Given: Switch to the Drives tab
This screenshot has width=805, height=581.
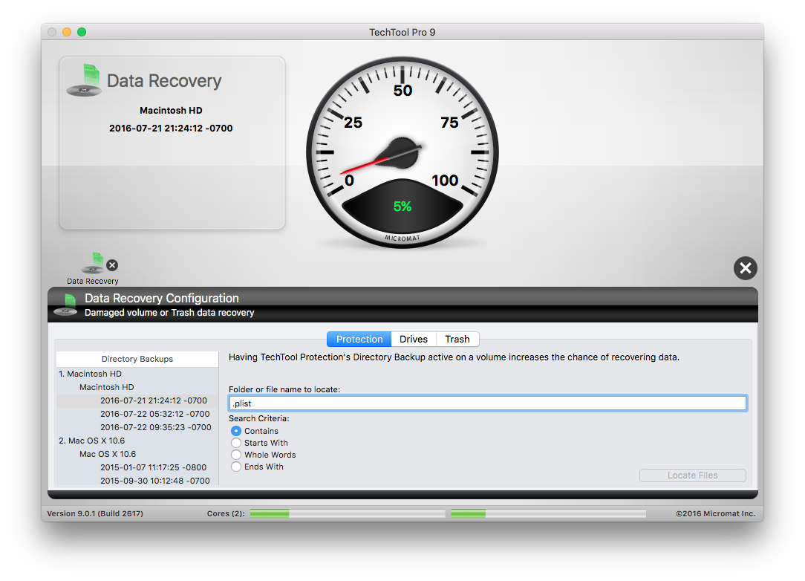Looking at the screenshot, I should [x=414, y=339].
